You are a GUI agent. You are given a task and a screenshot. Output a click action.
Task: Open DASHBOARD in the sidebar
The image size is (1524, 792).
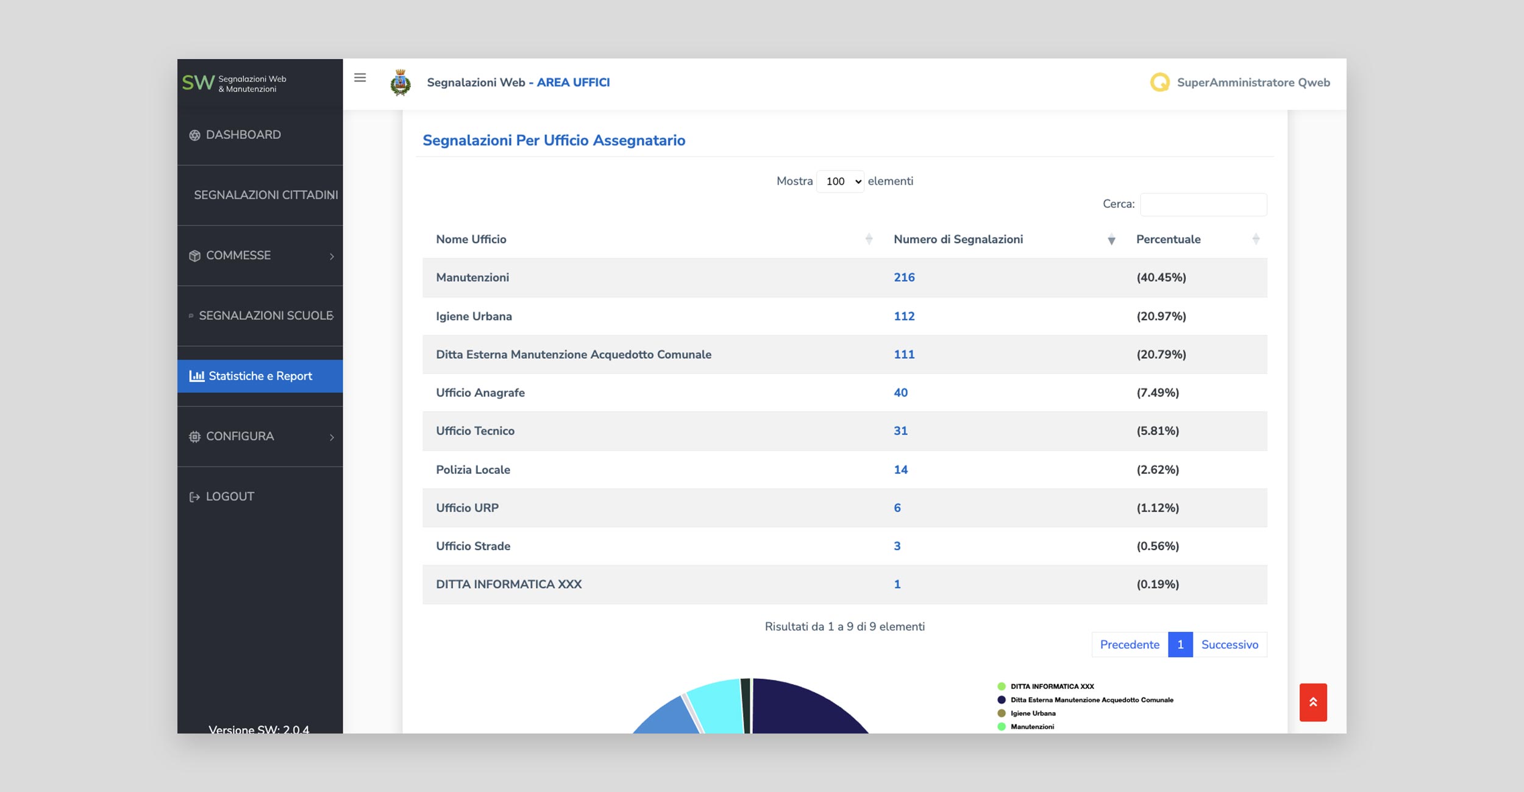coord(243,135)
